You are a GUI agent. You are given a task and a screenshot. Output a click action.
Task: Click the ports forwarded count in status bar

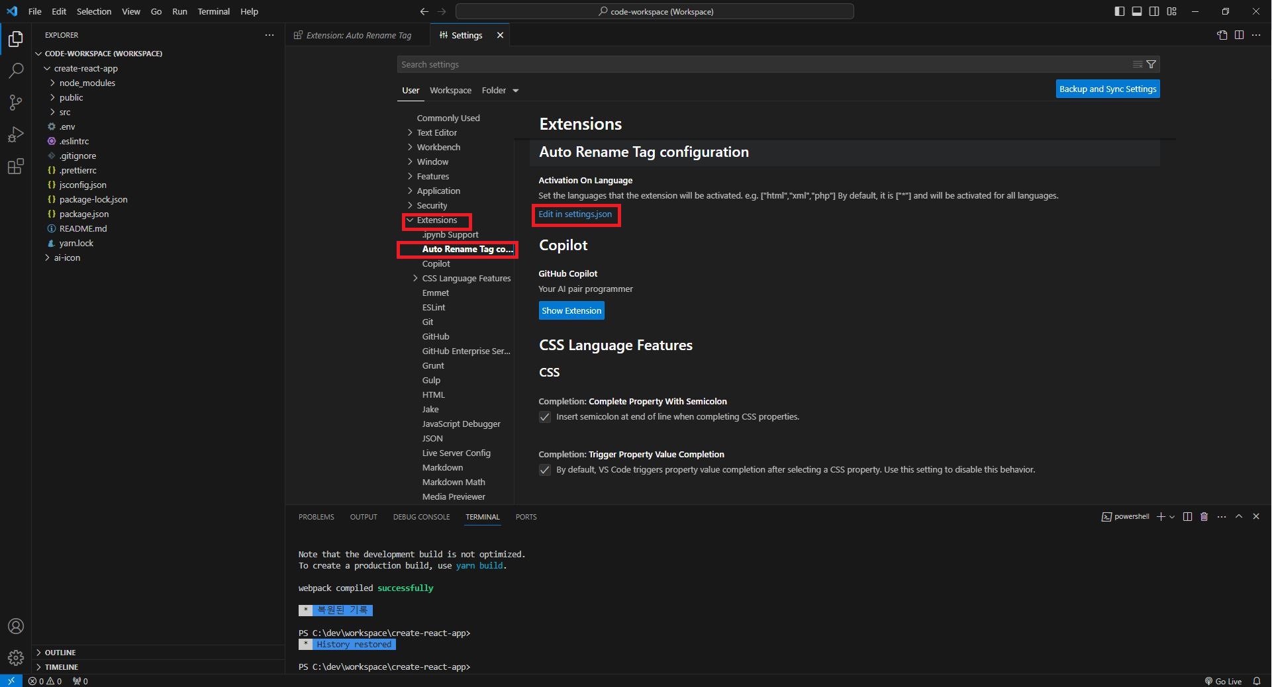[80, 681]
